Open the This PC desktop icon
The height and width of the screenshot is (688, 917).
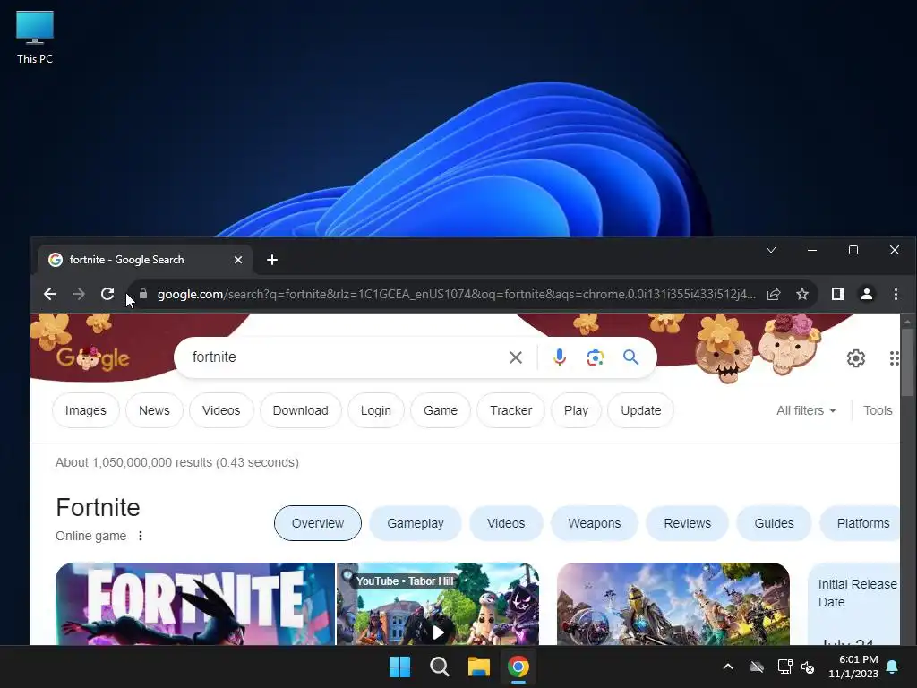click(35, 37)
